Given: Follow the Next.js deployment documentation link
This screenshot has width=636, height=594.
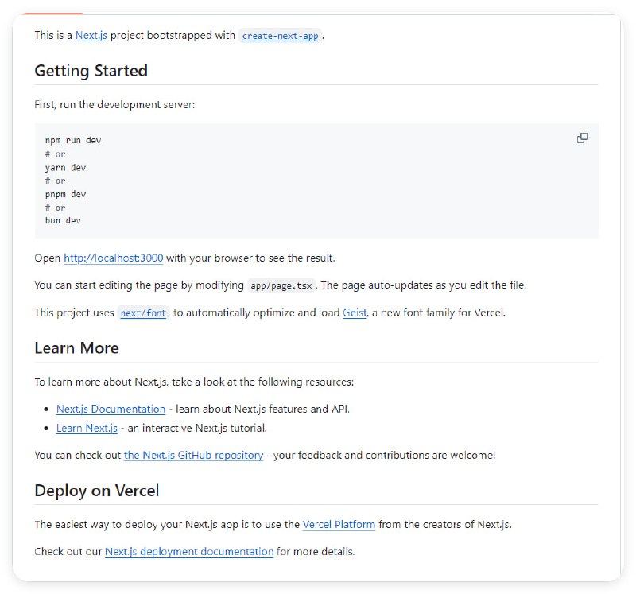Looking at the screenshot, I should tap(189, 552).
